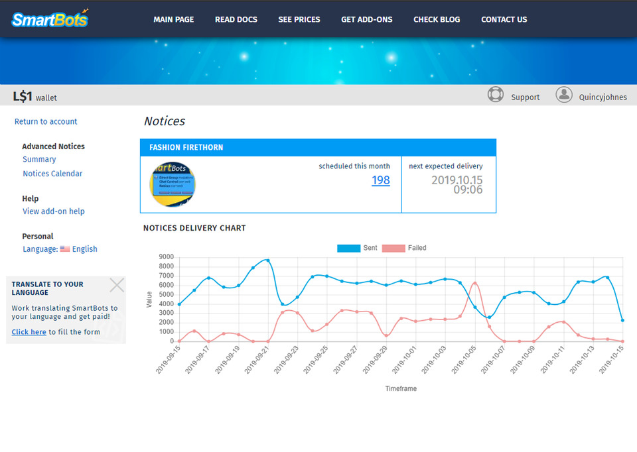Open READ DOCS menu item
The height and width of the screenshot is (452, 637).
click(x=236, y=19)
